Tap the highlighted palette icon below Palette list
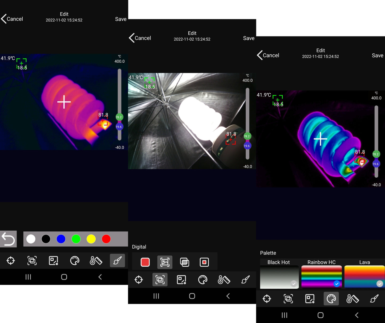The height and width of the screenshot is (323, 385). (x=331, y=299)
